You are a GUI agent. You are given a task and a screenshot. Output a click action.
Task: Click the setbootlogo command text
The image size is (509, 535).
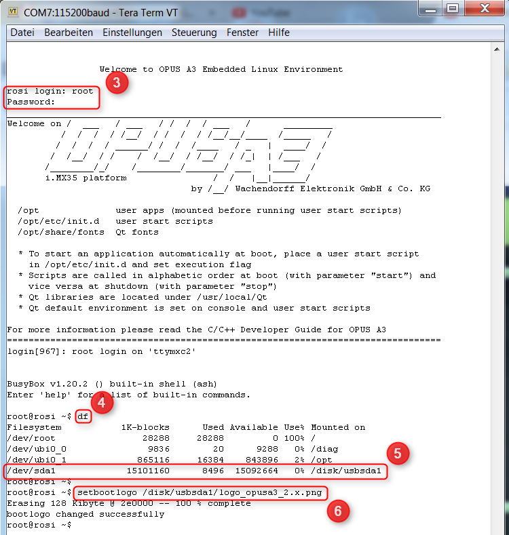[200, 493]
